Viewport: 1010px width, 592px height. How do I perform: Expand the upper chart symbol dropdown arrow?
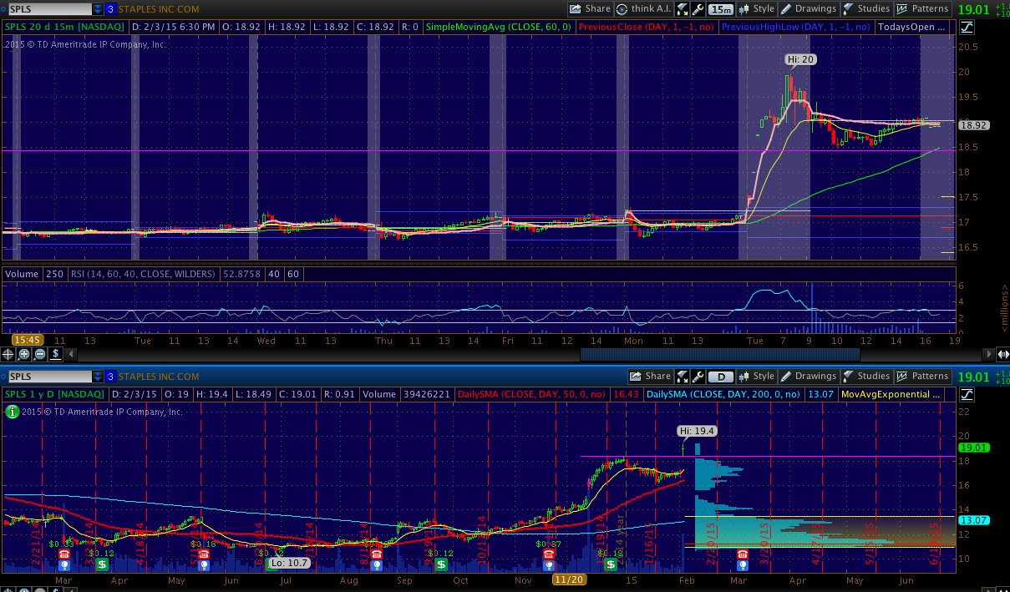click(99, 9)
